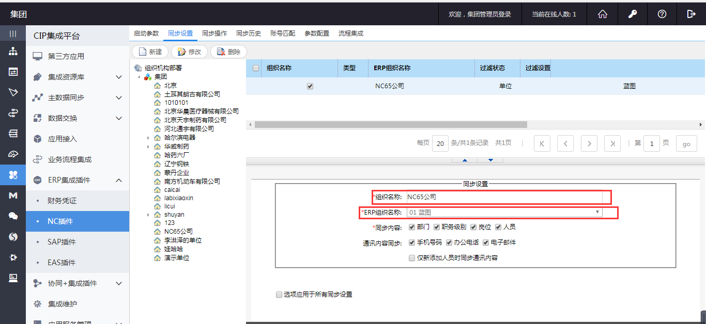The width and height of the screenshot is (706, 324).
Task: Click the 新建 button
Action: [150, 52]
